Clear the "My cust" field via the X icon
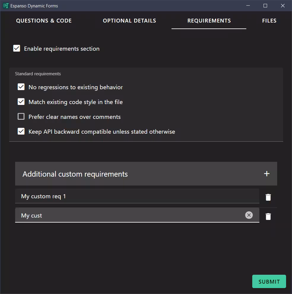 coord(249,215)
